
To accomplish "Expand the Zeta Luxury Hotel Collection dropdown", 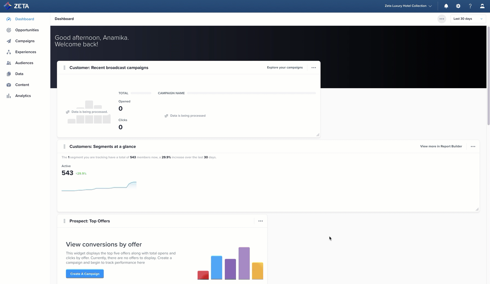I will 408,6.
